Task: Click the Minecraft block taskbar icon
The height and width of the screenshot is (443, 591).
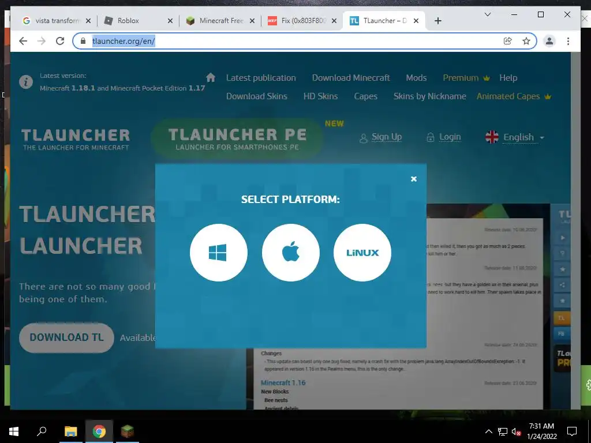Action: click(x=128, y=431)
